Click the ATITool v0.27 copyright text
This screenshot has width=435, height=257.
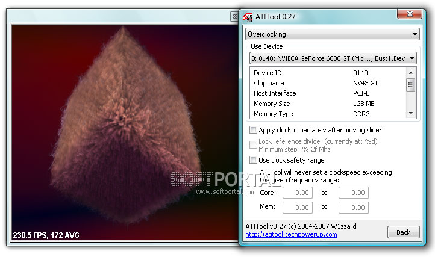(x=301, y=226)
